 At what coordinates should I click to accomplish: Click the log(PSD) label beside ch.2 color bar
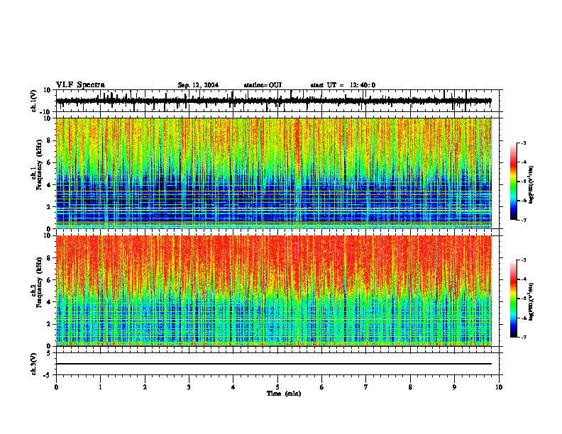531,301
